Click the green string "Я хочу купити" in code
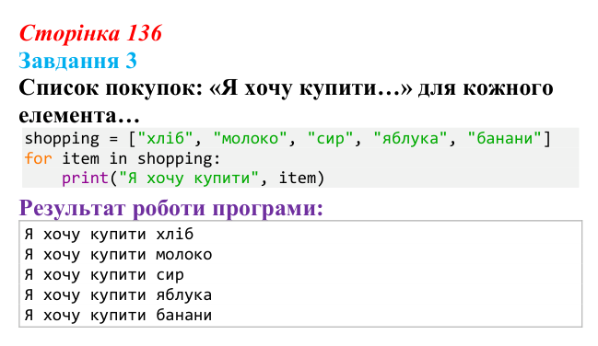 pos(189,179)
